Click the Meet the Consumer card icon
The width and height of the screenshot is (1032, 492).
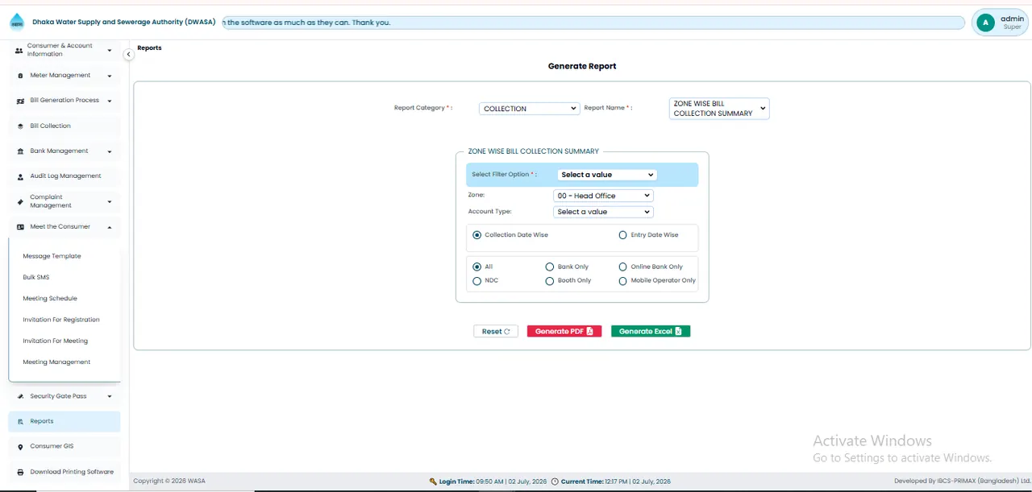20,227
